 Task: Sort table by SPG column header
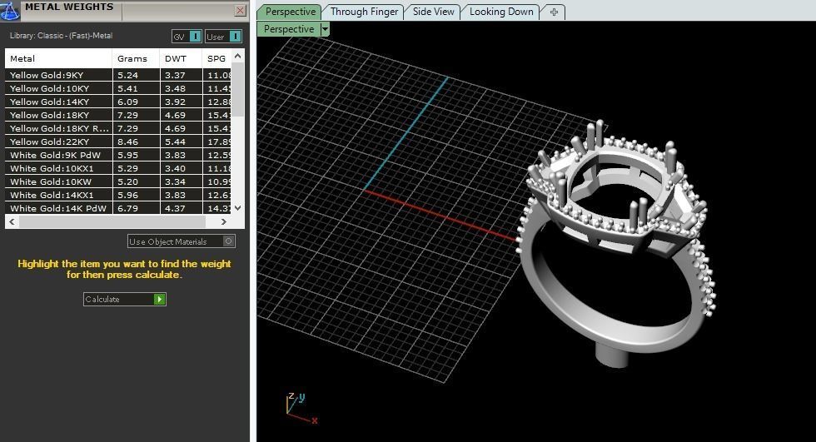click(216, 58)
